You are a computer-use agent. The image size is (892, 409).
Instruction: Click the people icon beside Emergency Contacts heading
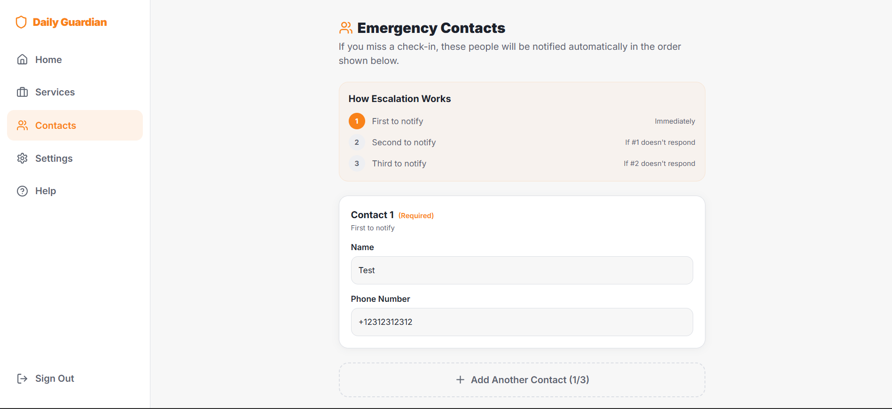click(346, 28)
